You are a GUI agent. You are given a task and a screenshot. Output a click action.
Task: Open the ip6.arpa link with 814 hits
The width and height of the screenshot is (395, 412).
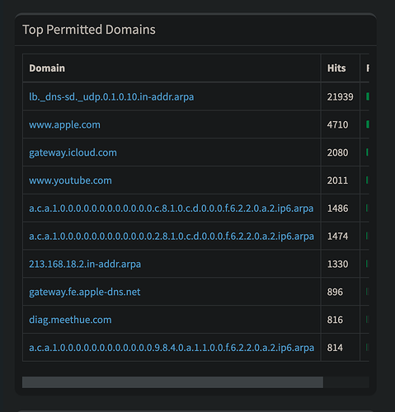pyautogui.click(x=172, y=348)
